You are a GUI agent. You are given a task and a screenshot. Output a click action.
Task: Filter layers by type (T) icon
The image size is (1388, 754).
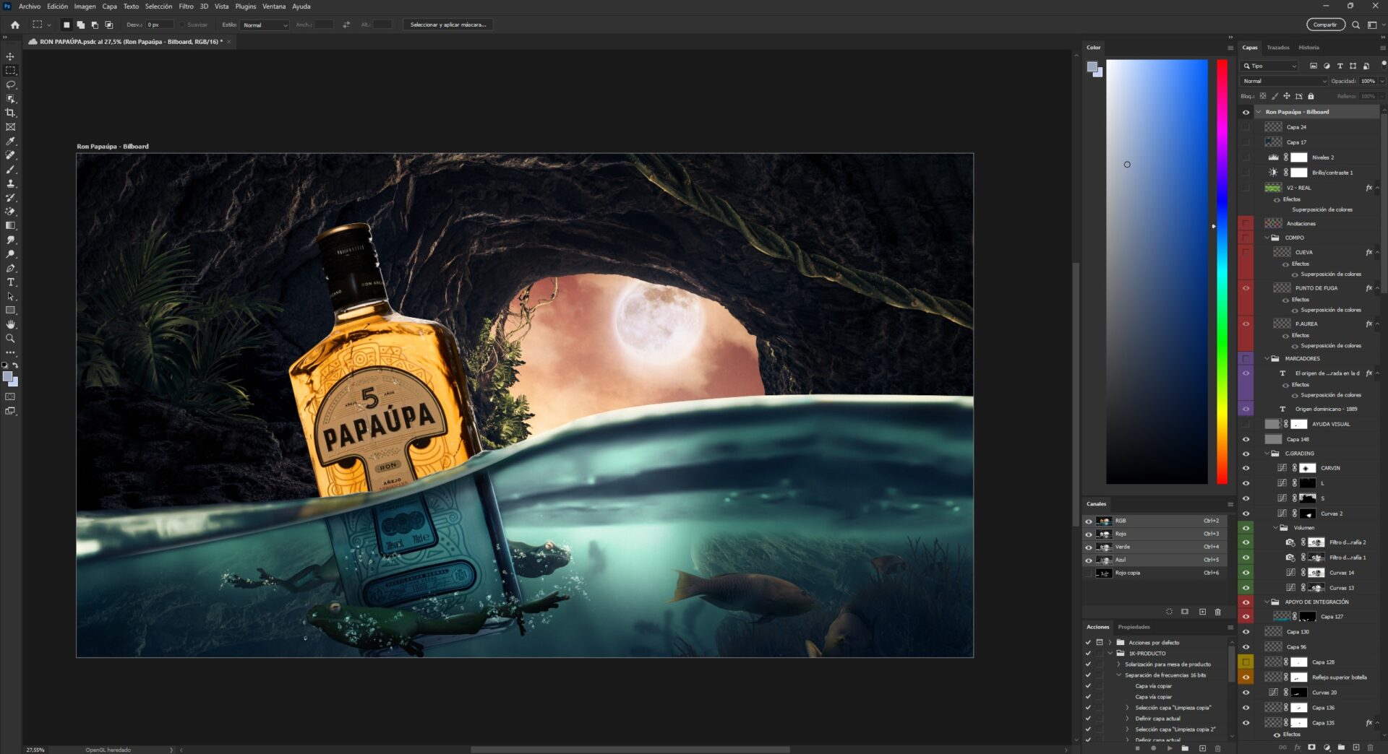1340,66
